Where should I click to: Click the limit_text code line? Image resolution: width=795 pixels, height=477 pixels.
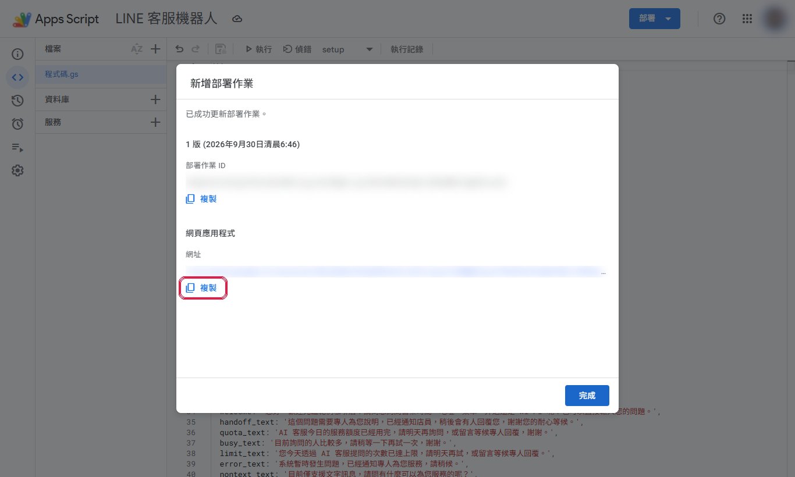pyautogui.click(x=386, y=454)
